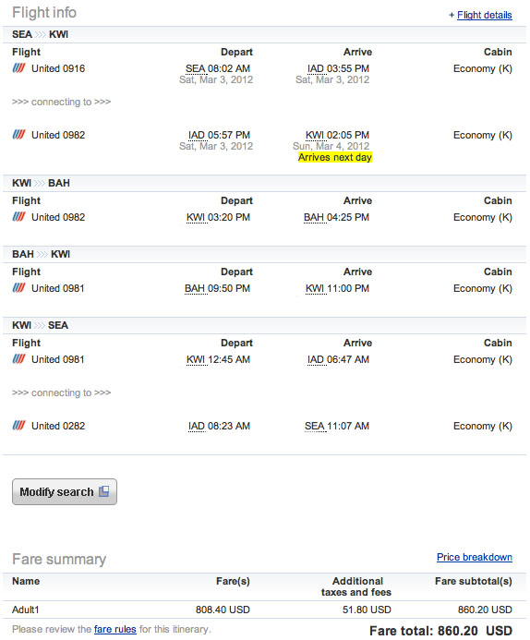The width and height of the screenshot is (530, 640).
Task: Click SEA airport code arriving 11:07 AM
Action: pos(315,426)
